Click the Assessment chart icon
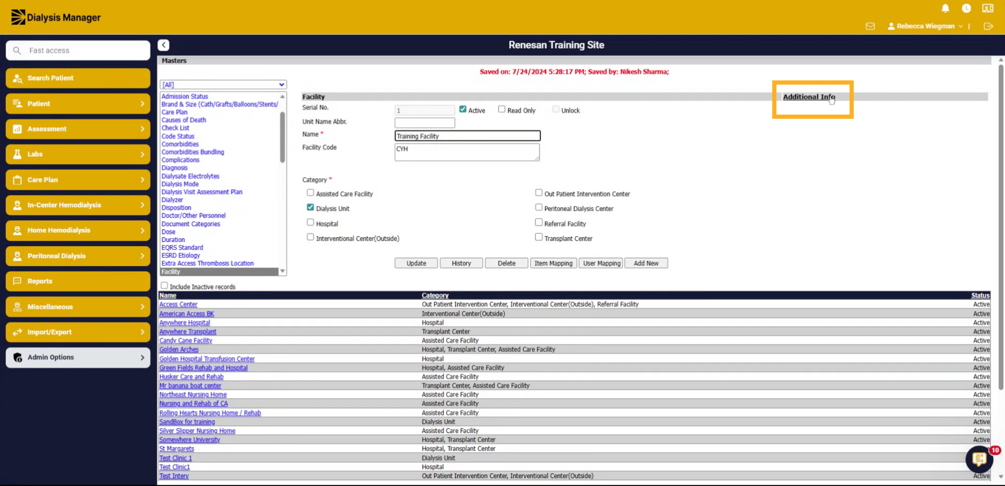Image resolution: width=1005 pixels, height=486 pixels. (17, 129)
